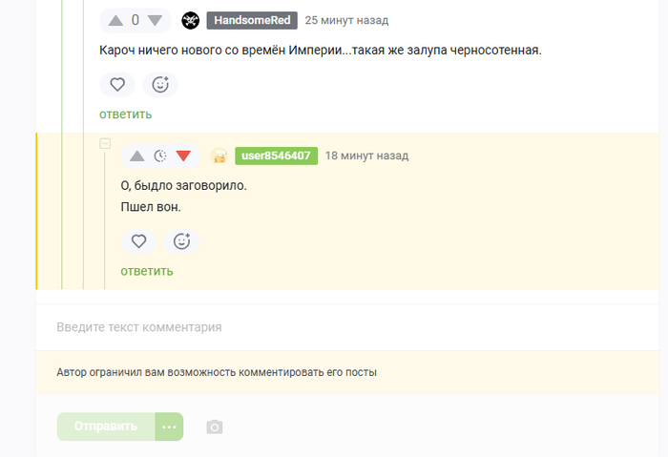Click HandsomeRed's avatar icon
The image size is (668, 457).
point(191,20)
